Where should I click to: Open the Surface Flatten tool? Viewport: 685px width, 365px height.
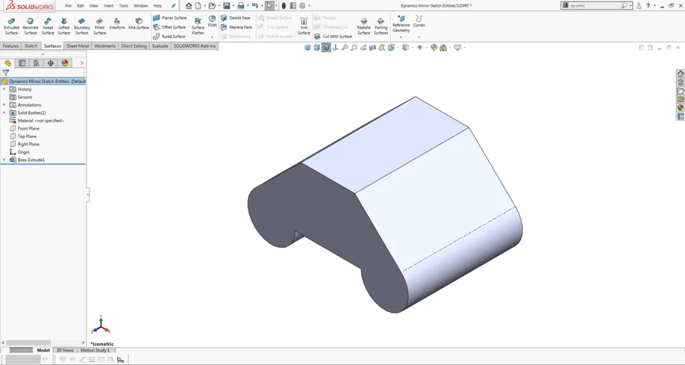198,26
